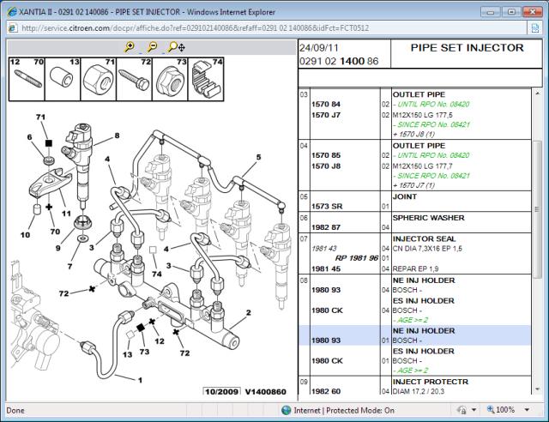This screenshot has width=549, height=422.
Task: Click part number 1570 84
Action: (x=326, y=104)
